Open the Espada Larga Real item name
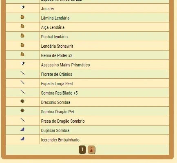177x163 pixels. point(57,84)
